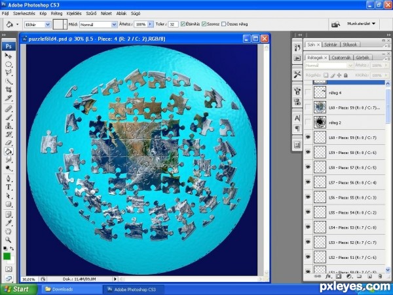
Task: Enable the Összes réteg checkbox
Action: (x=224, y=24)
